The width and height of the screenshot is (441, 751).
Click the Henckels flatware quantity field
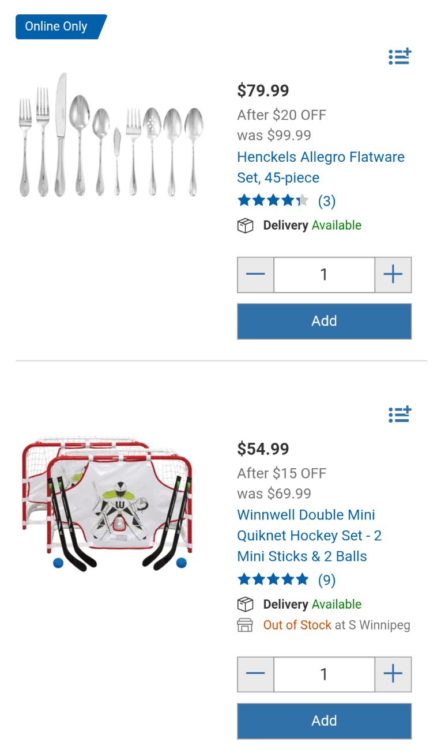point(324,275)
